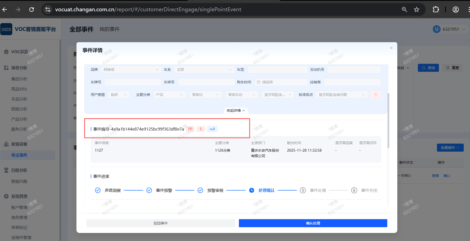This screenshot has height=241, width=470.
Task: Click the 车牌号 input field
Action: [133, 82]
